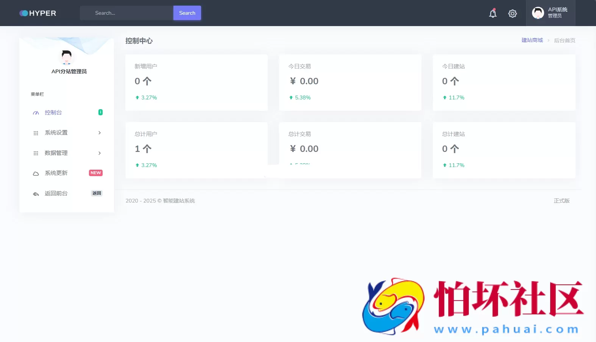This screenshot has width=596, height=342.
Task: Focus the Search input field
Action: pos(127,13)
